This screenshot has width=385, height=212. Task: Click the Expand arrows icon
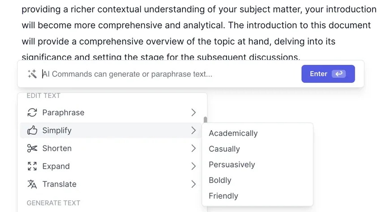32,166
